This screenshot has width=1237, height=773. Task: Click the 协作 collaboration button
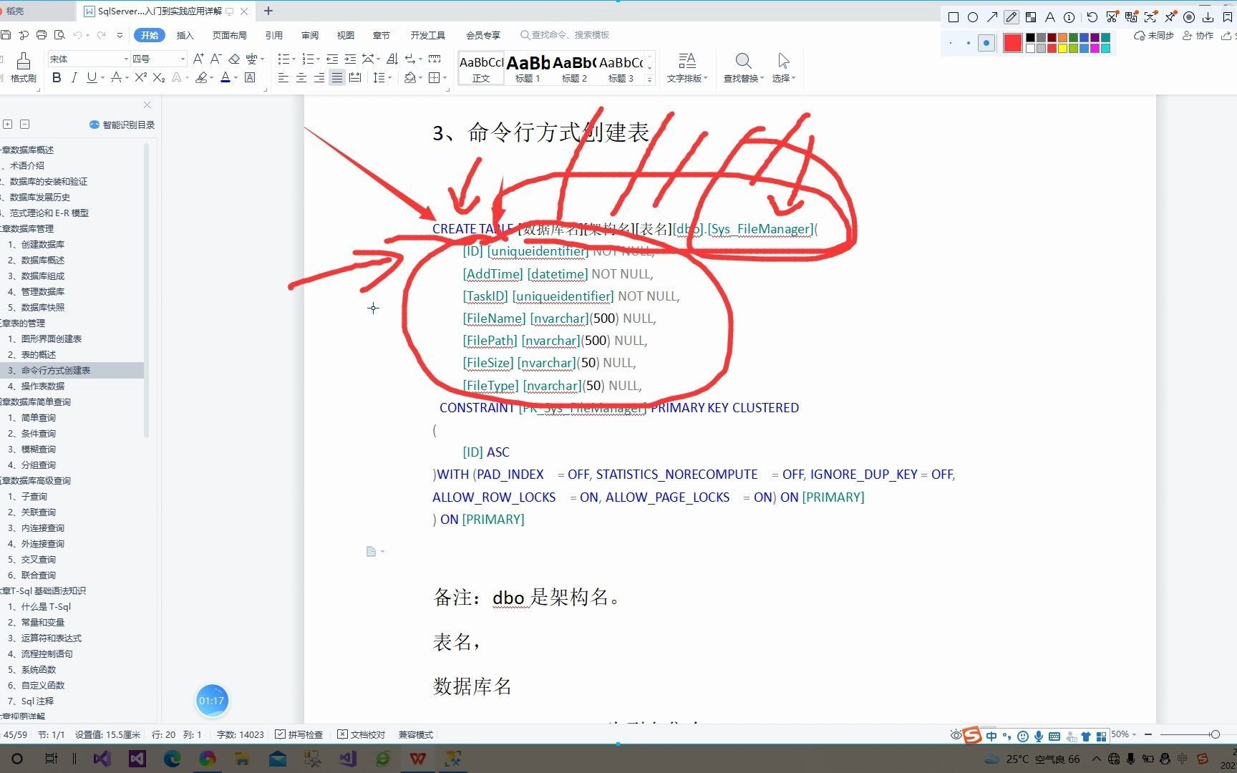[x=1198, y=35]
